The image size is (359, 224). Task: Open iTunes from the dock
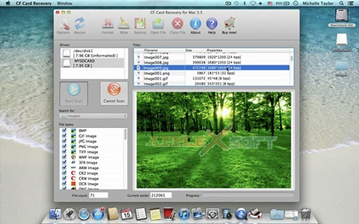pos(184,214)
